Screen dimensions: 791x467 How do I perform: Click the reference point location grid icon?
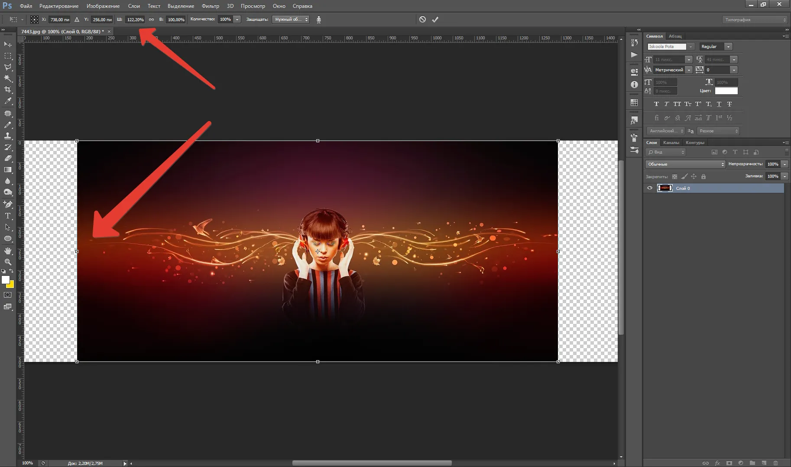click(x=34, y=19)
